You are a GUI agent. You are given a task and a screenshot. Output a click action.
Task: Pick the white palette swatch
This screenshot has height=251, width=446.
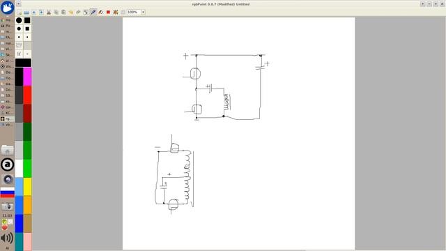(19, 169)
